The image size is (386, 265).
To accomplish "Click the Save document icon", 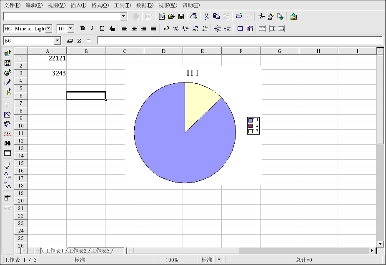I will (181, 17).
